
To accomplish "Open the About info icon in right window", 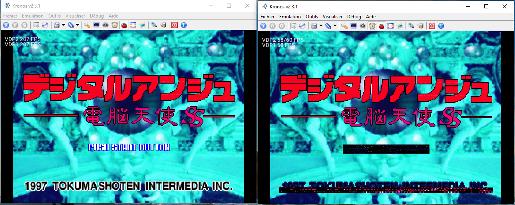I will pos(441,25).
